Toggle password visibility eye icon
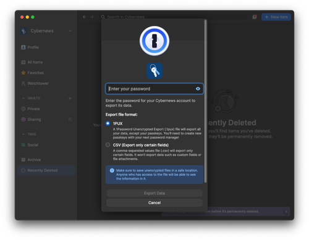 (x=198, y=89)
